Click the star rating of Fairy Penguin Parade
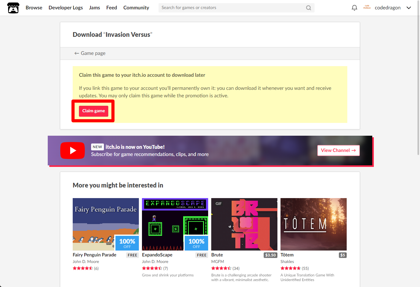The height and width of the screenshot is (287, 420). 83,268
